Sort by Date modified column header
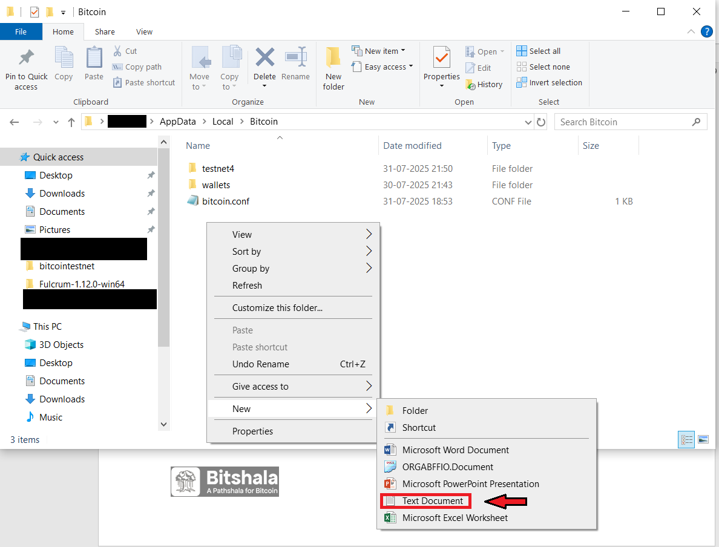The image size is (719, 547). coord(412,146)
